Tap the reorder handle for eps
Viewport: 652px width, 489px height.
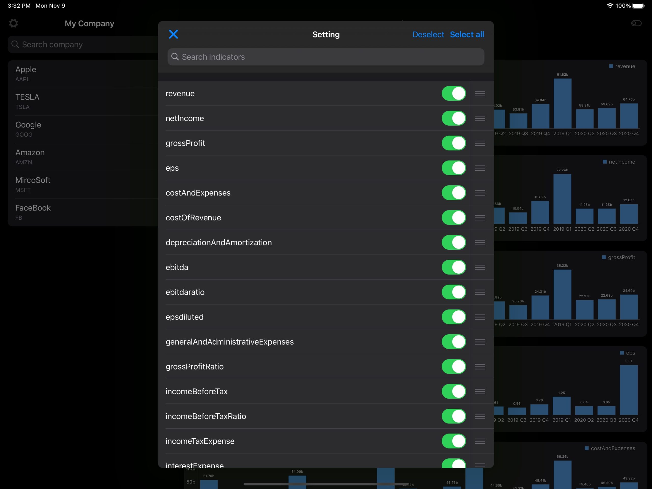480,168
